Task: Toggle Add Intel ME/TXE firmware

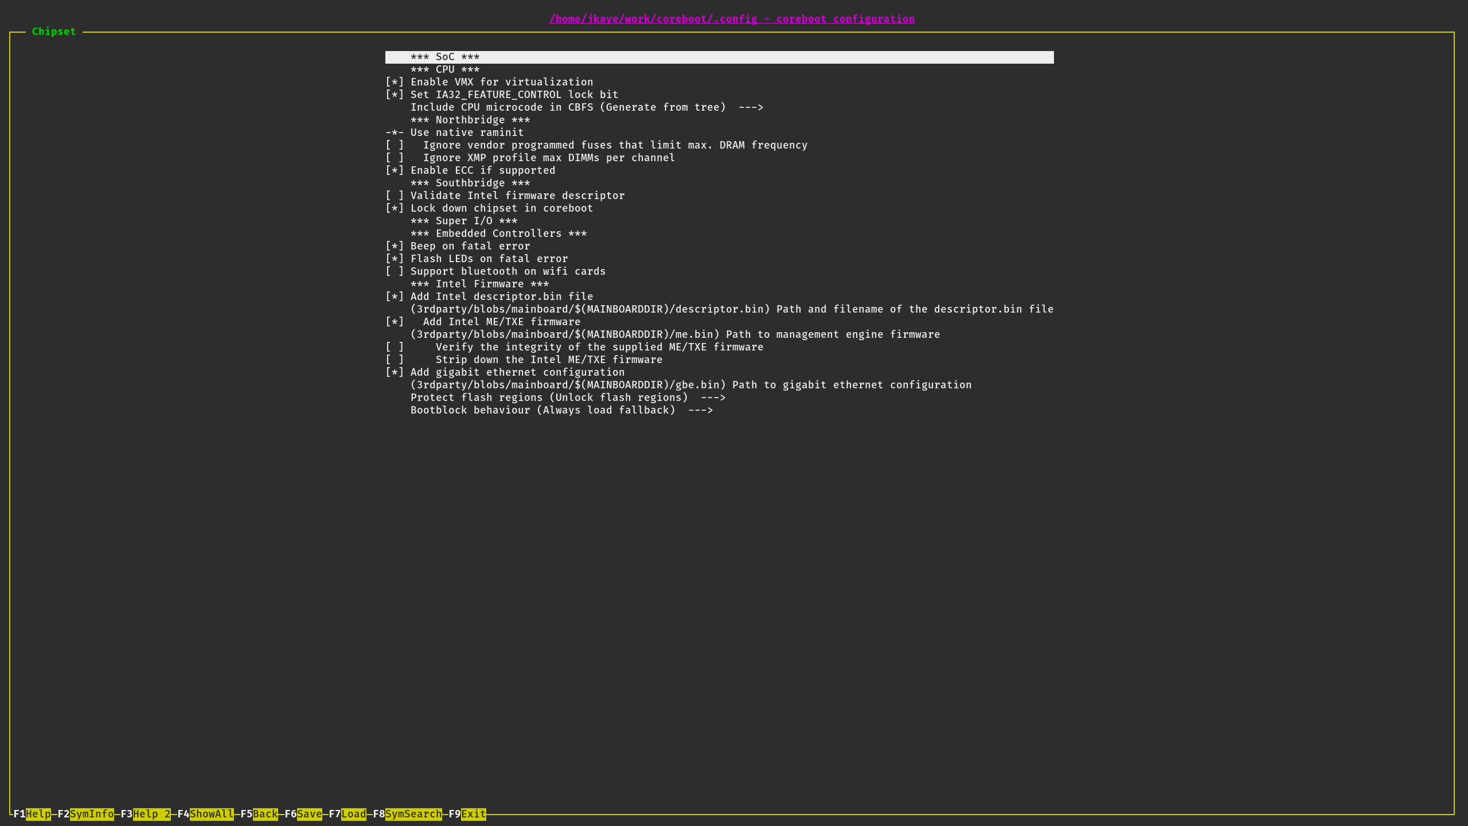Action: click(x=395, y=322)
